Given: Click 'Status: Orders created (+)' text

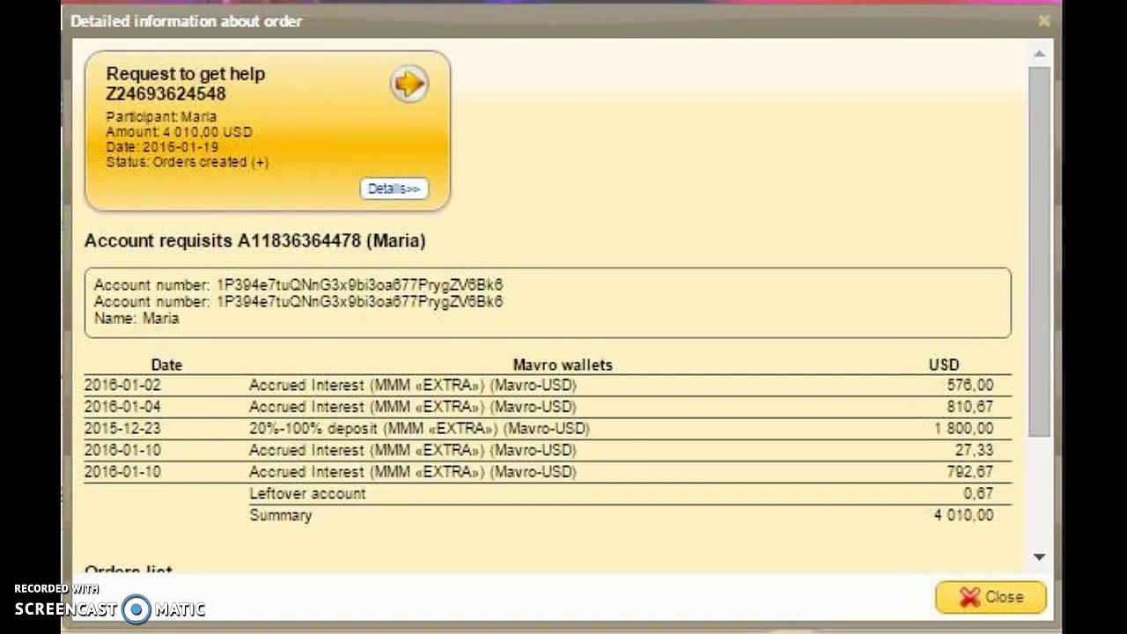Looking at the screenshot, I should [x=188, y=162].
